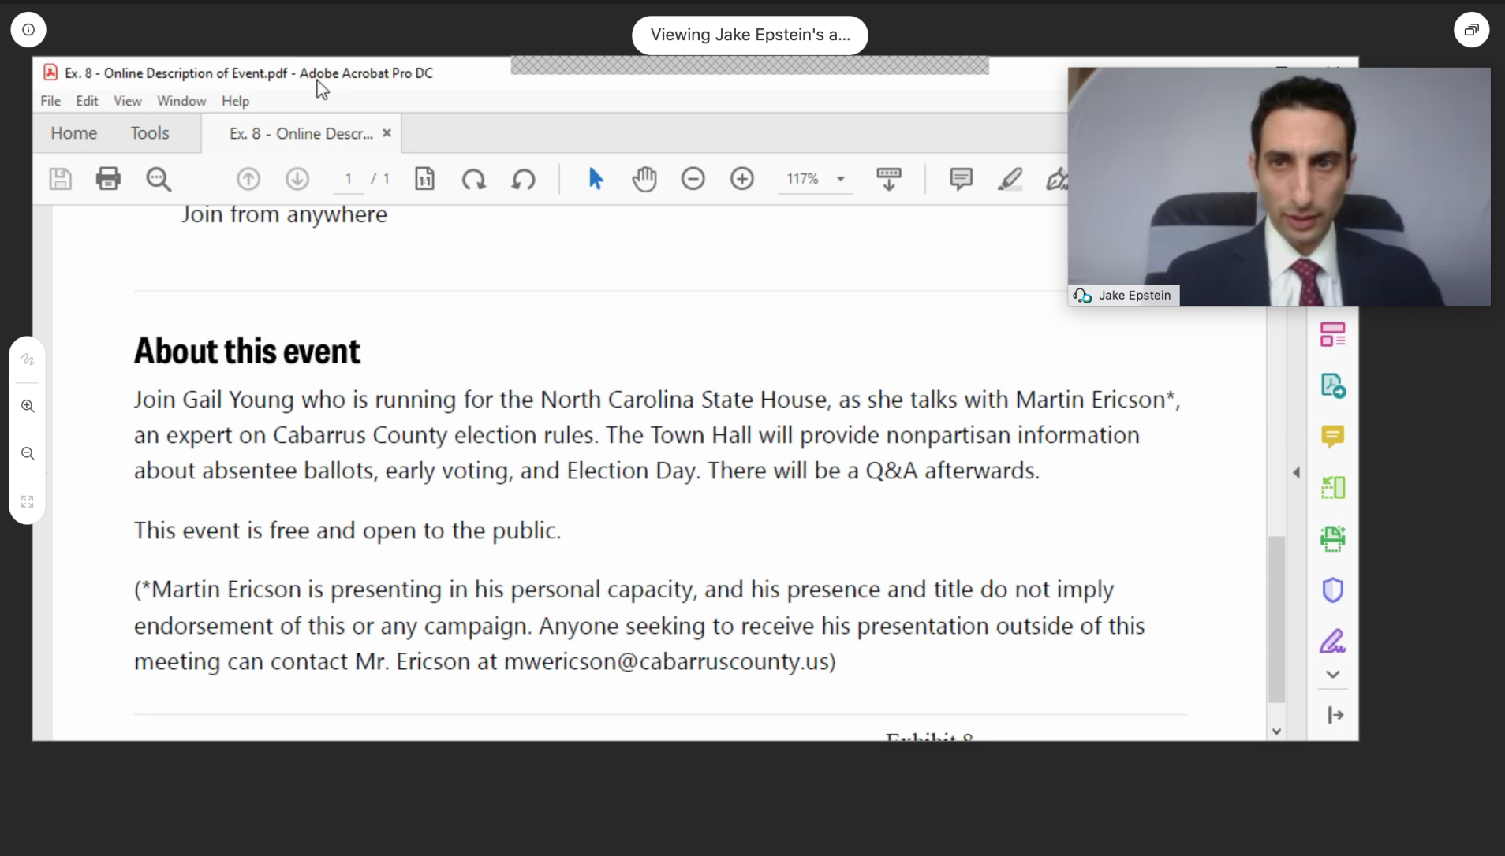Click the Save file icon
The height and width of the screenshot is (856, 1505).
tap(61, 179)
